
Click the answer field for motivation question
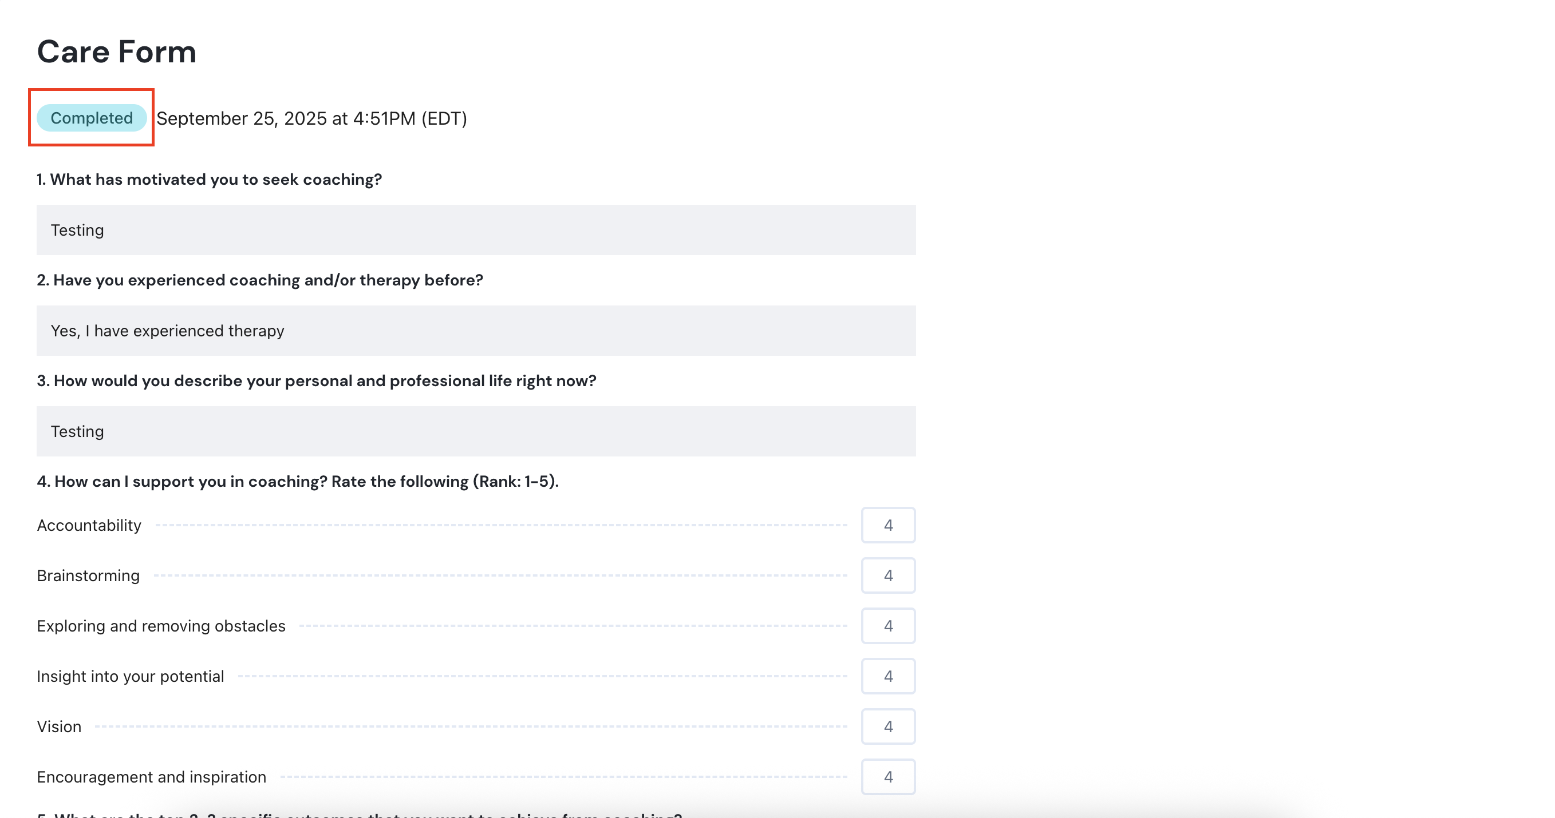476,230
